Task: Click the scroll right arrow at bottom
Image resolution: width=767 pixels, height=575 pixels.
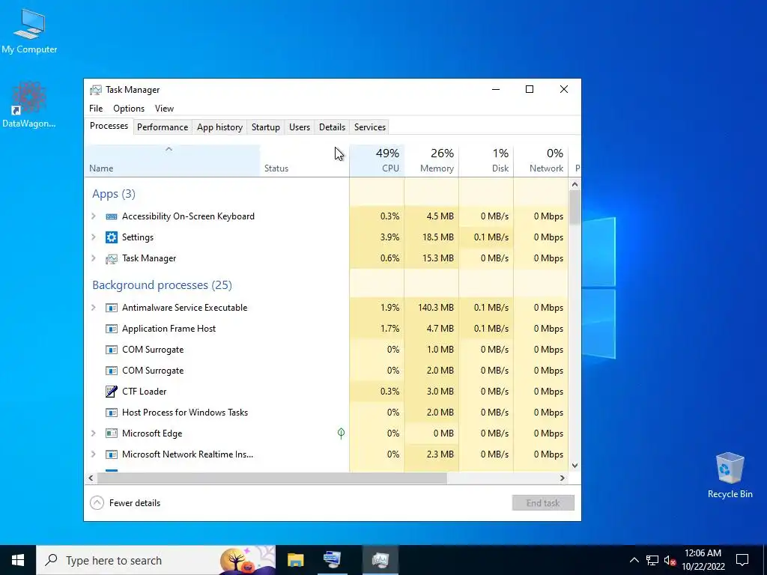Action: (563, 478)
